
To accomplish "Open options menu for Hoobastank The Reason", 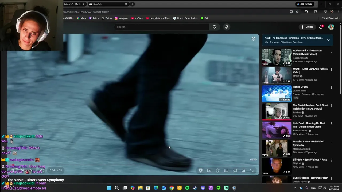I will pos(332,51).
